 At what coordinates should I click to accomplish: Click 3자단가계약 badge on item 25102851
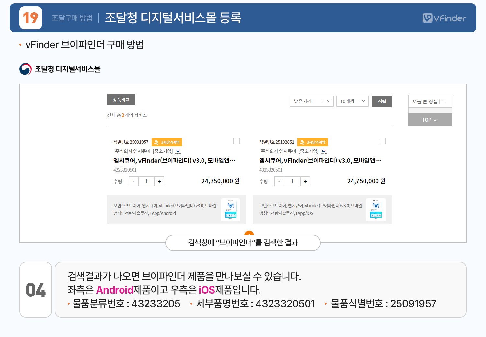313,142
